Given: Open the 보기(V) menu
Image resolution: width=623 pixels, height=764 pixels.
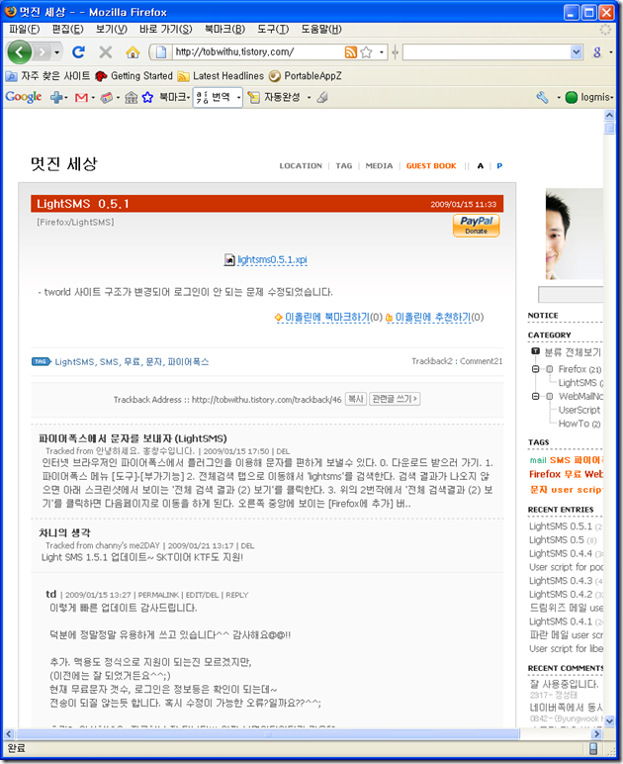Looking at the screenshot, I should click(112, 30).
